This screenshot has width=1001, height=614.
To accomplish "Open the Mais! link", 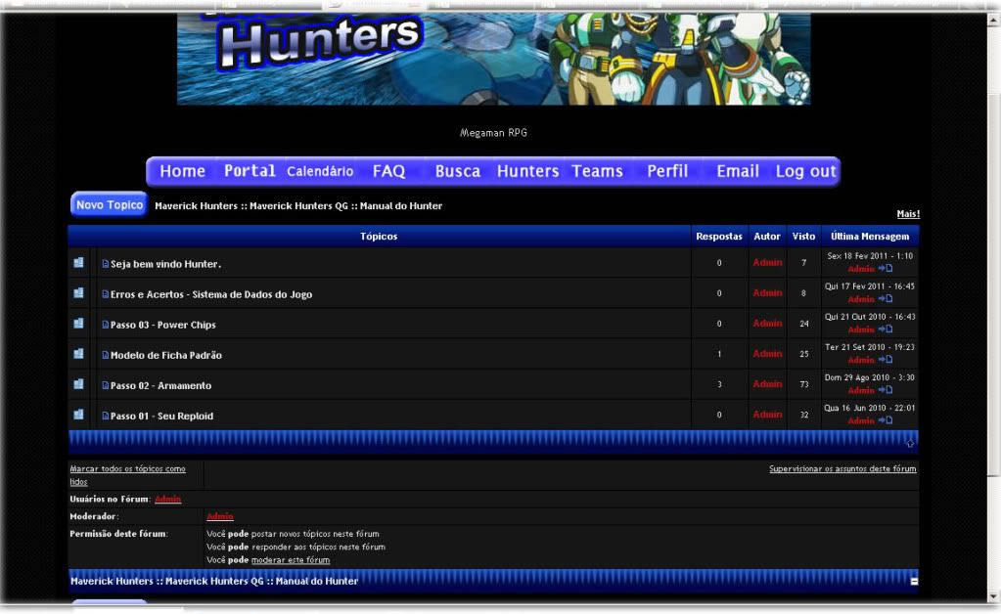I will click(908, 213).
